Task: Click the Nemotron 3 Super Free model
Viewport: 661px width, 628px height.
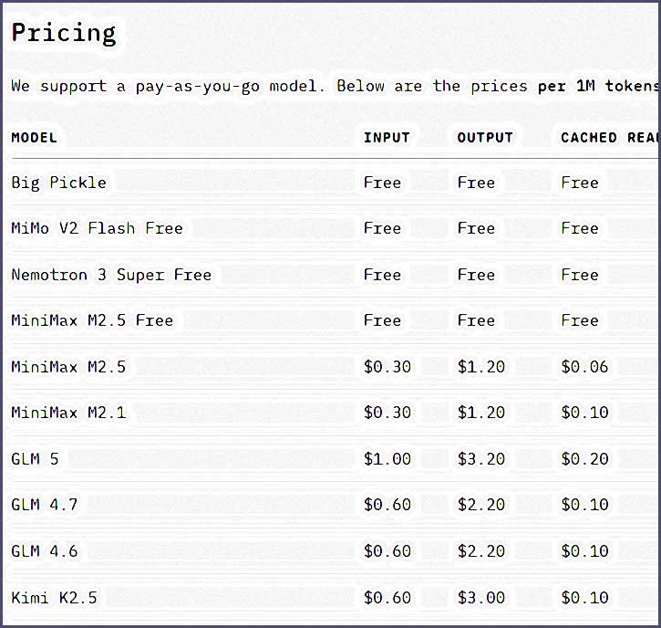Action: click(111, 275)
